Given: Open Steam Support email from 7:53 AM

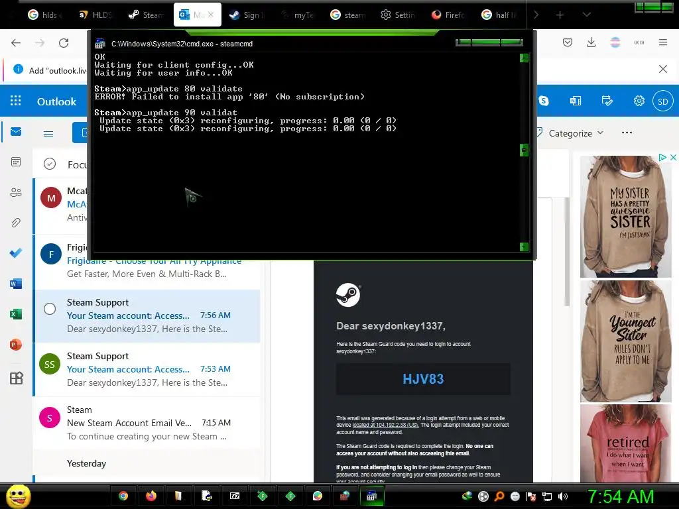Looking at the screenshot, I should (x=147, y=369).
